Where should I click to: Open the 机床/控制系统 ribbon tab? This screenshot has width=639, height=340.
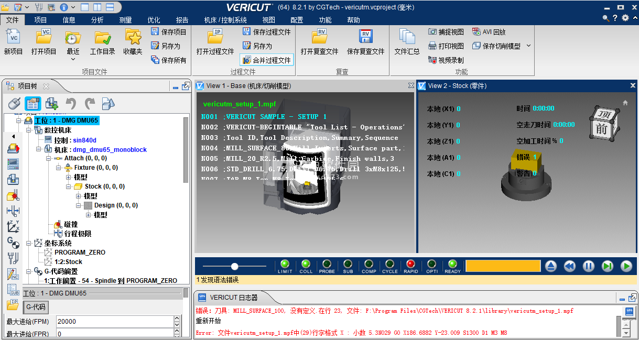[225, 20]
